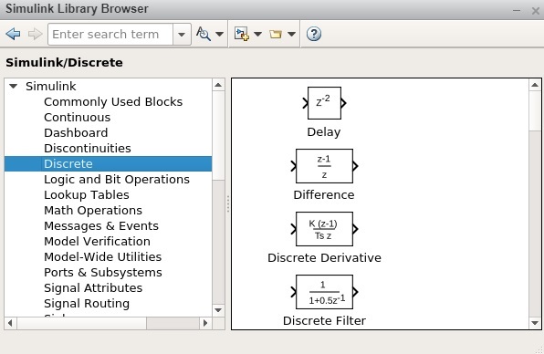This screenshot has width=544, height=354.
Task: Open the Discontinuities library
Action: coord(88,148)
